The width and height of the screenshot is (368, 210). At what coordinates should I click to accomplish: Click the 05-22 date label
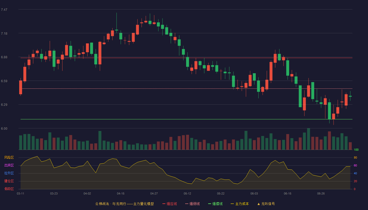pos(221,193)
